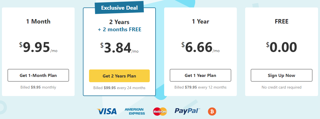The height and width of the screenshot is (119, 320).
Task: Click the $6.66 per month price
Action: [200, 47]
